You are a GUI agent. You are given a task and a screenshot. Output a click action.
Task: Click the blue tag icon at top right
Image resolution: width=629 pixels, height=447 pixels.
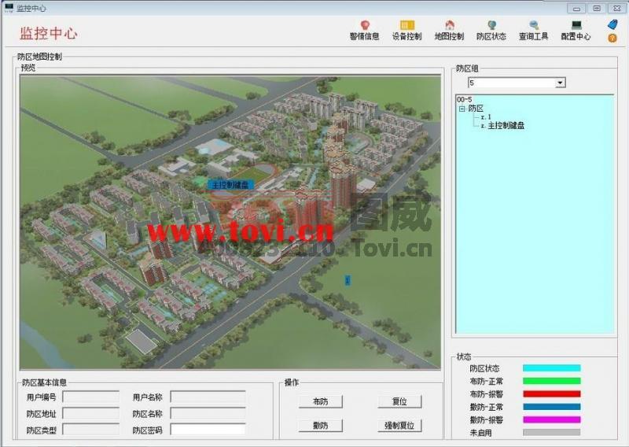coord(612,24)
